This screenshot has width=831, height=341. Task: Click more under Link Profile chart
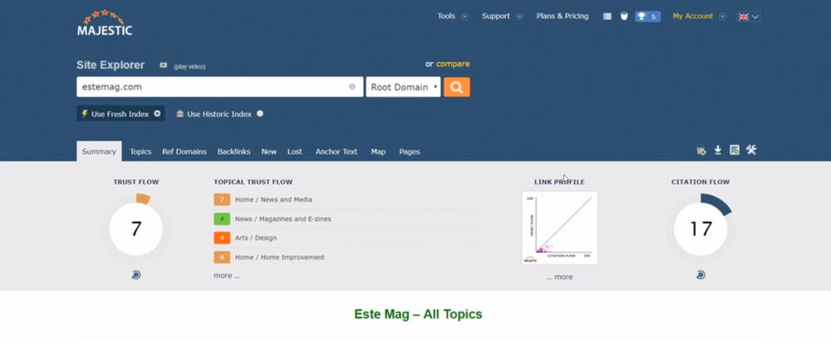[x=559, y=277]
